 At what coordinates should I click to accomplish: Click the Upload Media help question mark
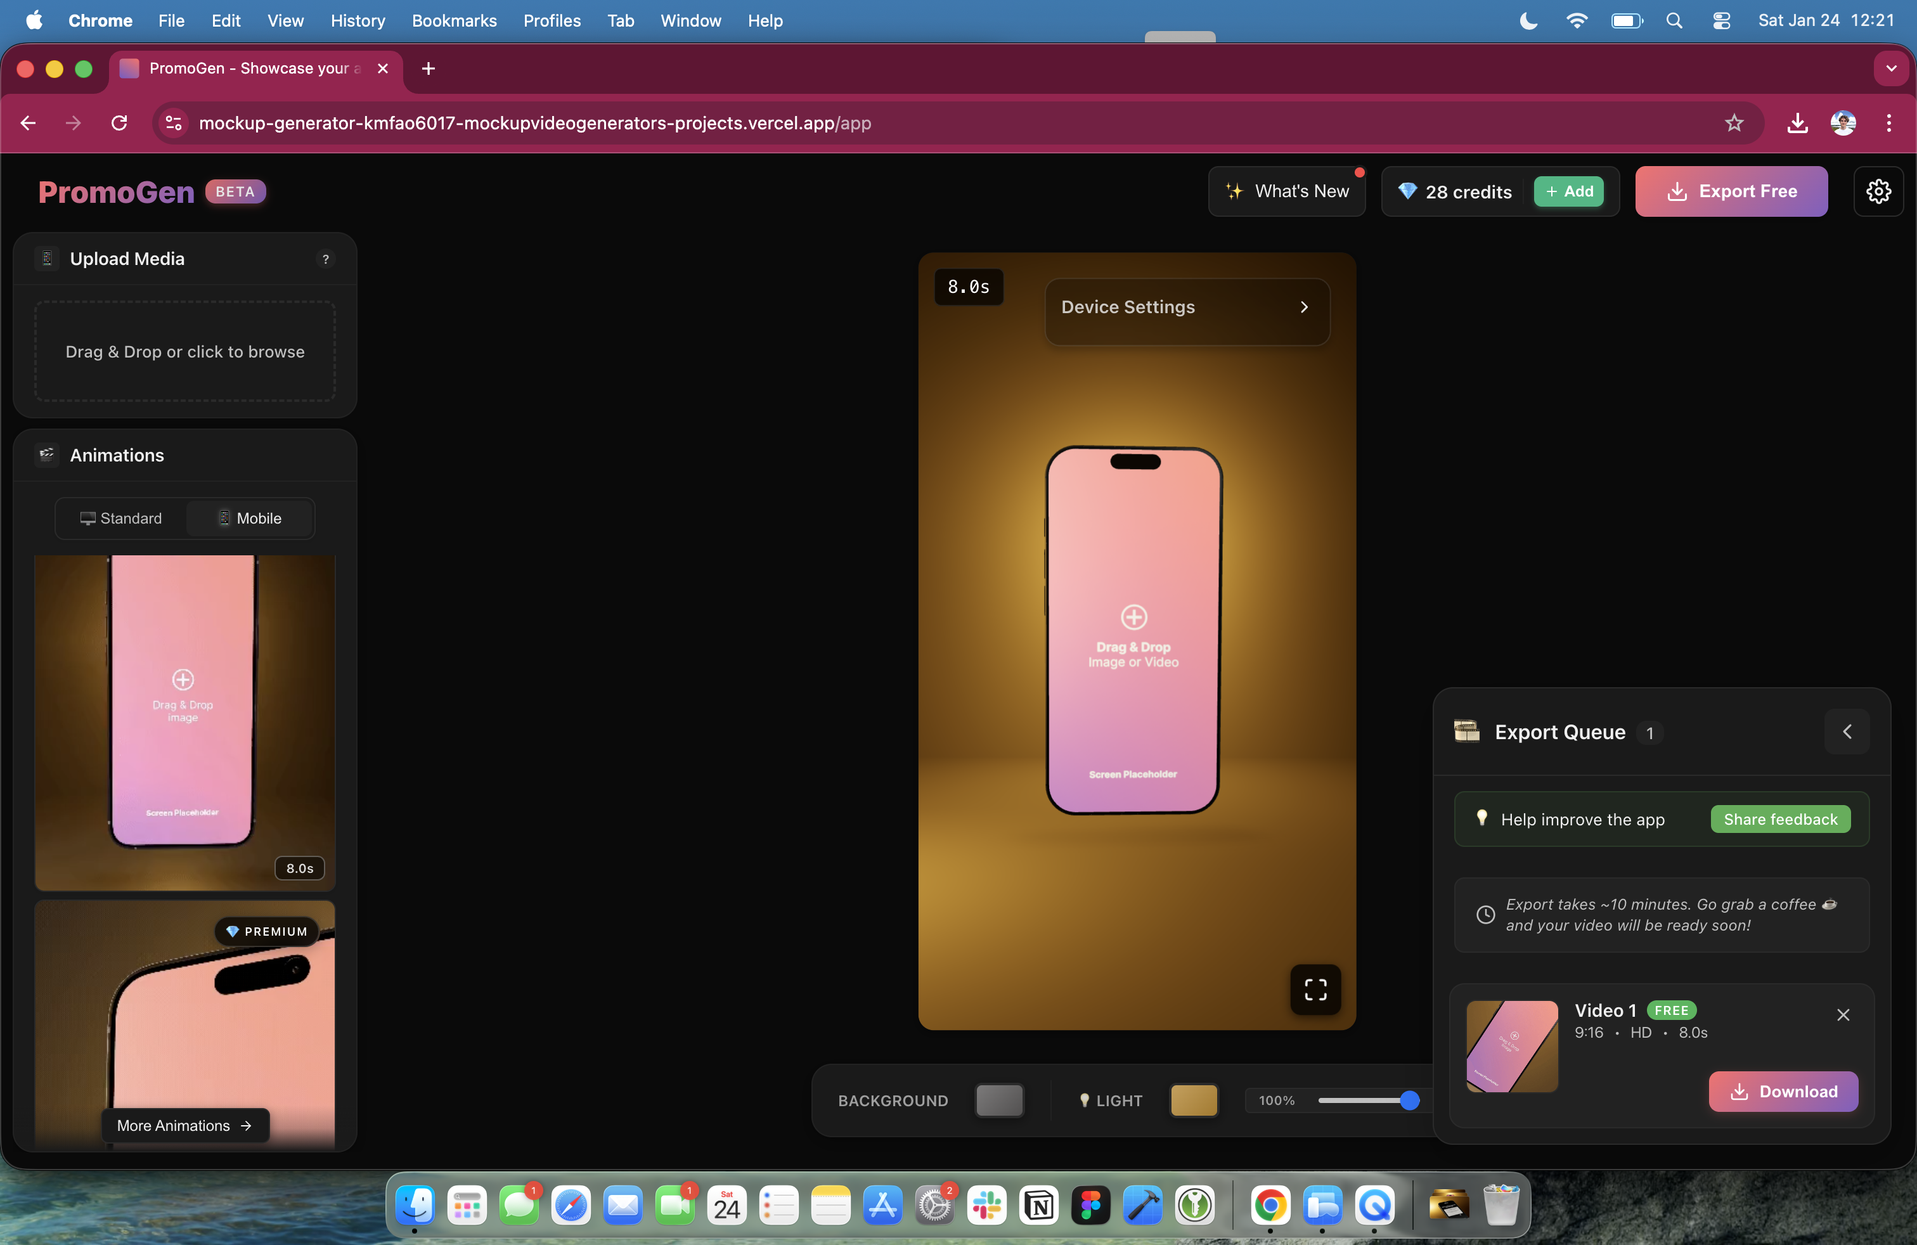click(326, 259)
